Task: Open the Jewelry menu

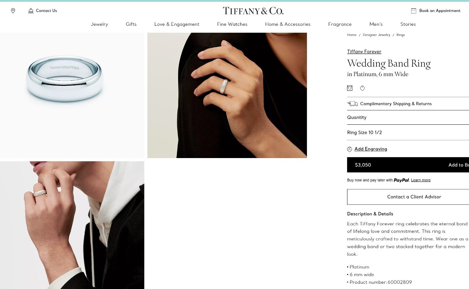Action: [x=99, y=24]
